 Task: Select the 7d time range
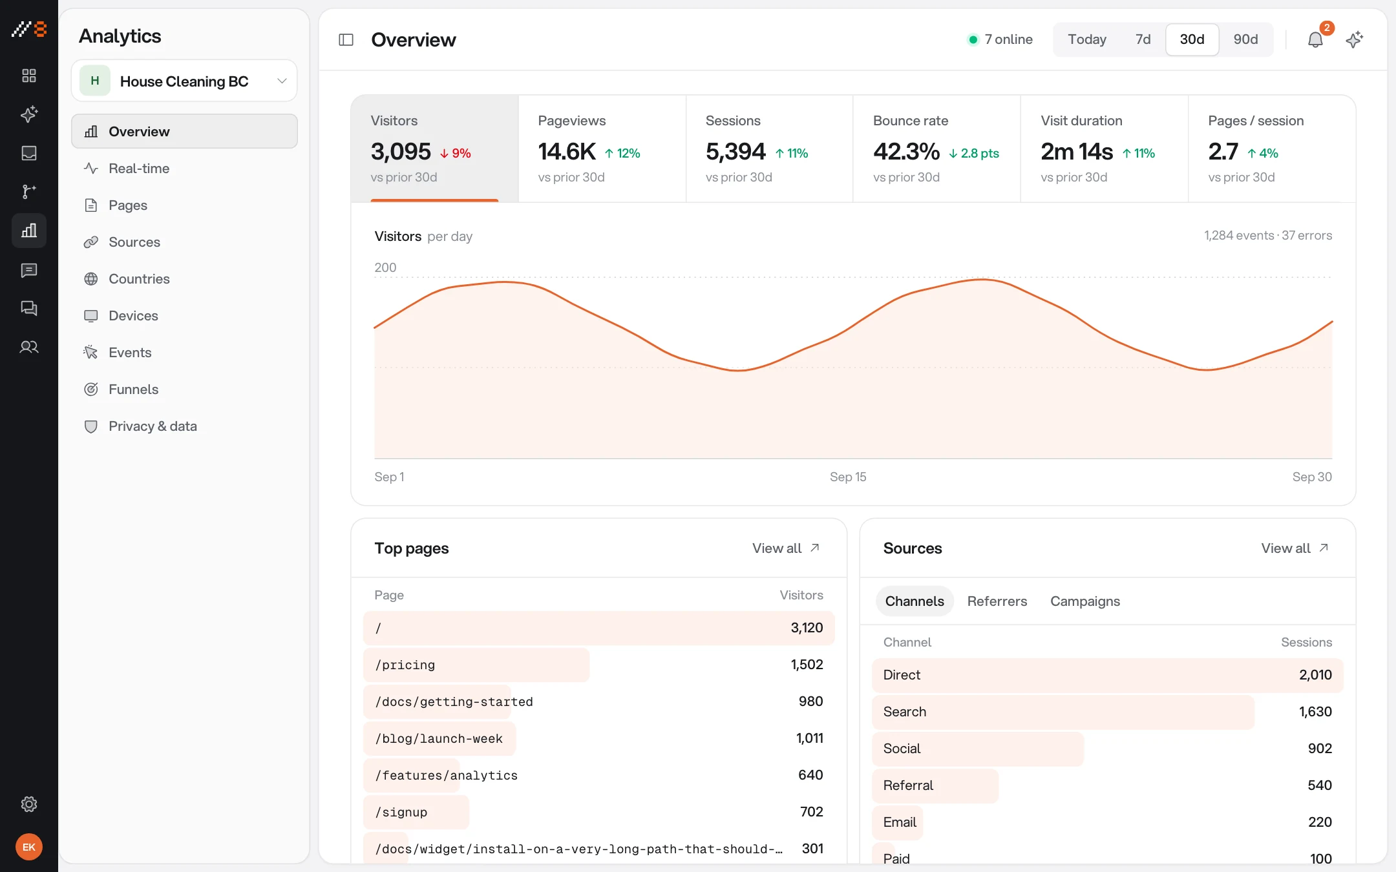point(1143,39)
